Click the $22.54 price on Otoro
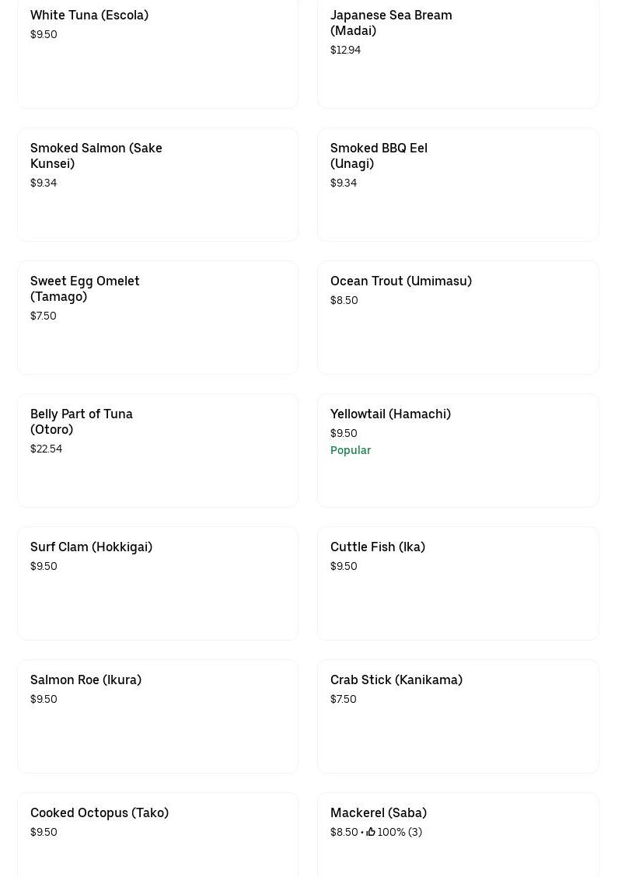 [x=46, y=449]
